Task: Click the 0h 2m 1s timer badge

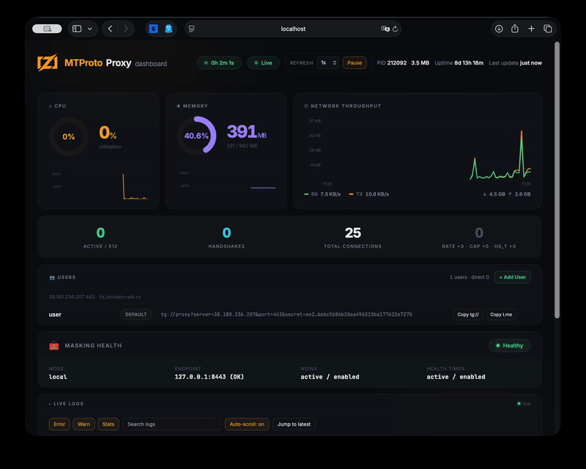Action: click(219, 63)
